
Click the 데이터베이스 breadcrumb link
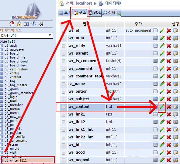pyautogui.click(x=113, y=3)
